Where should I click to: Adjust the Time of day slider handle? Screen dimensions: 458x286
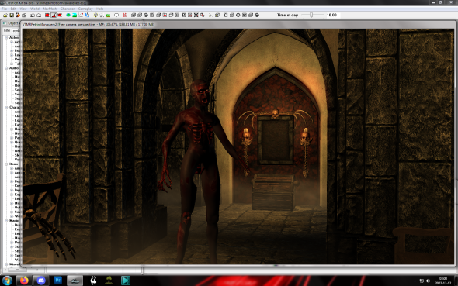[311, 15]
